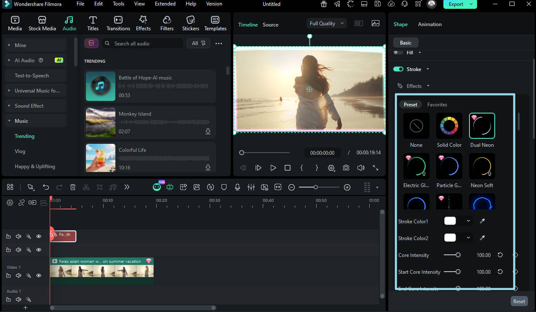This screenshot has height=312, width=536.
Task: Expand the Sound Effect category
Action: 29,106
